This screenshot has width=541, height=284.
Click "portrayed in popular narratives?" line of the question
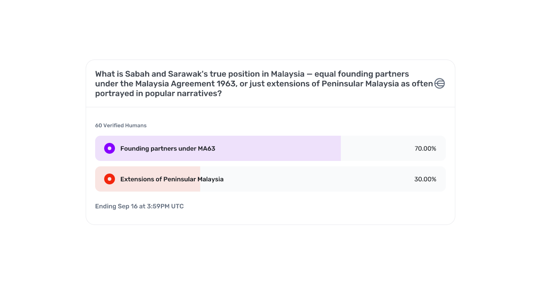click(158, 93)
